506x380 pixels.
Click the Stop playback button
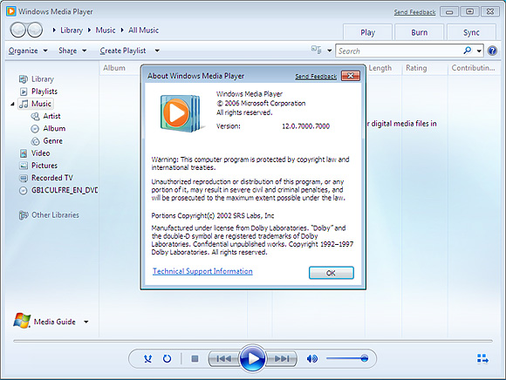pos(195,358)
